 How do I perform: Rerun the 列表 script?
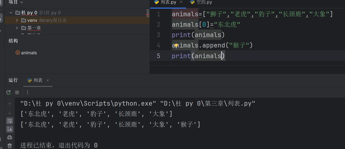tap(9, 92)
